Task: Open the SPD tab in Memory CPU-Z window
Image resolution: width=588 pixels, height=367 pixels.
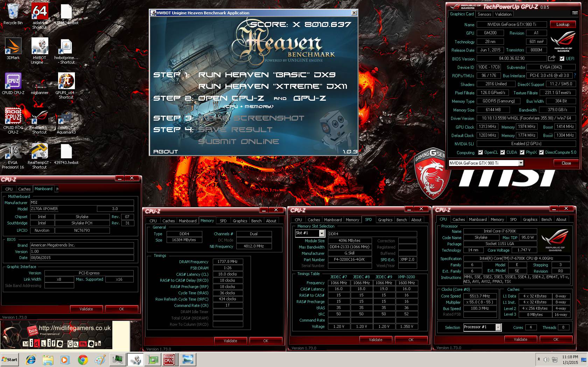Action: [223, 221]
